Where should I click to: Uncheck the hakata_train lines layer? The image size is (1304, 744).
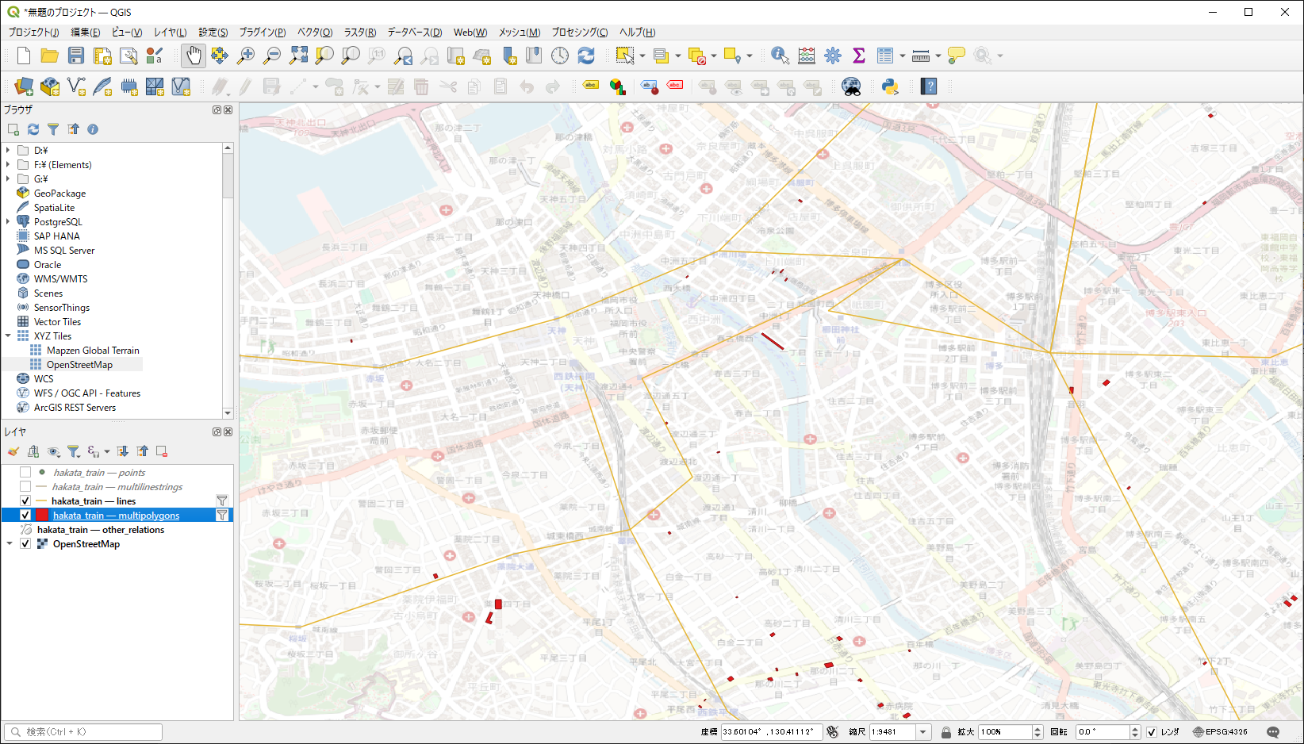tap(25, 501)
